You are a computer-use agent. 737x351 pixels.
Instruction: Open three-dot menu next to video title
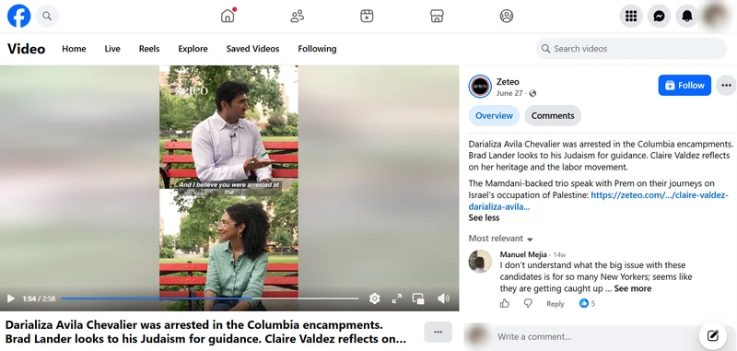click(439, 332)
